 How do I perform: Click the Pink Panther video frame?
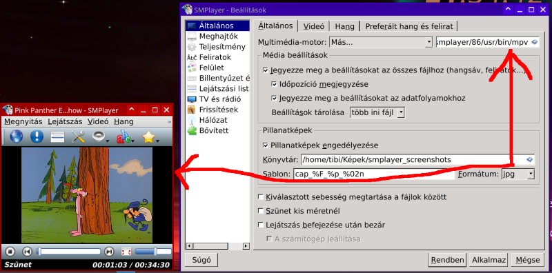(x=87, y=195)
